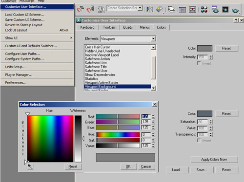The height and width of the screenshot is (182, 244).
Task: Enable the Invert checkbox under Intensity
Action: coord(199,63)
